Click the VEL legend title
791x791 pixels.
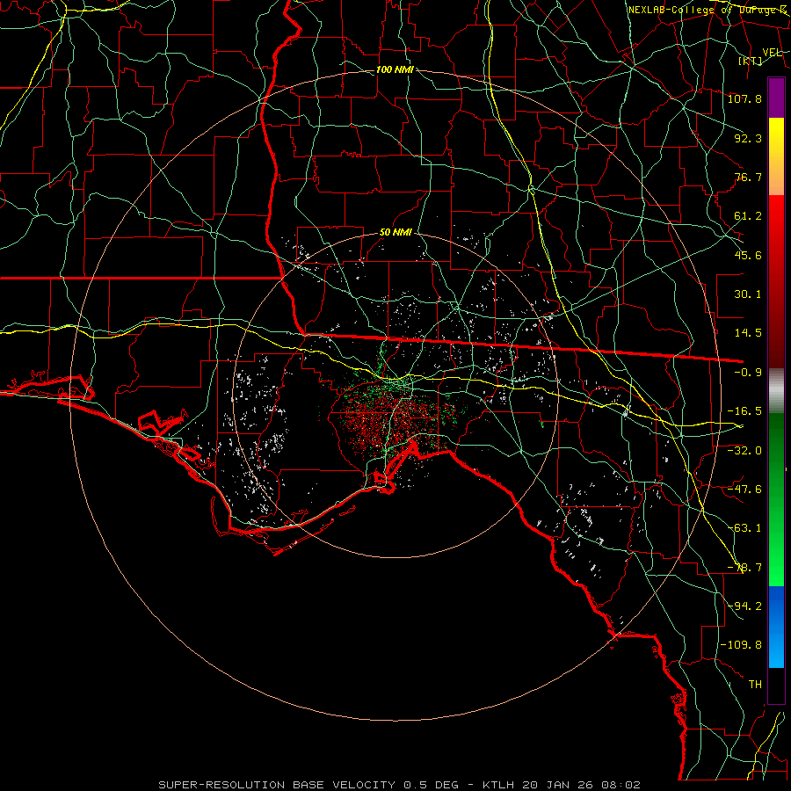point(772,53)
